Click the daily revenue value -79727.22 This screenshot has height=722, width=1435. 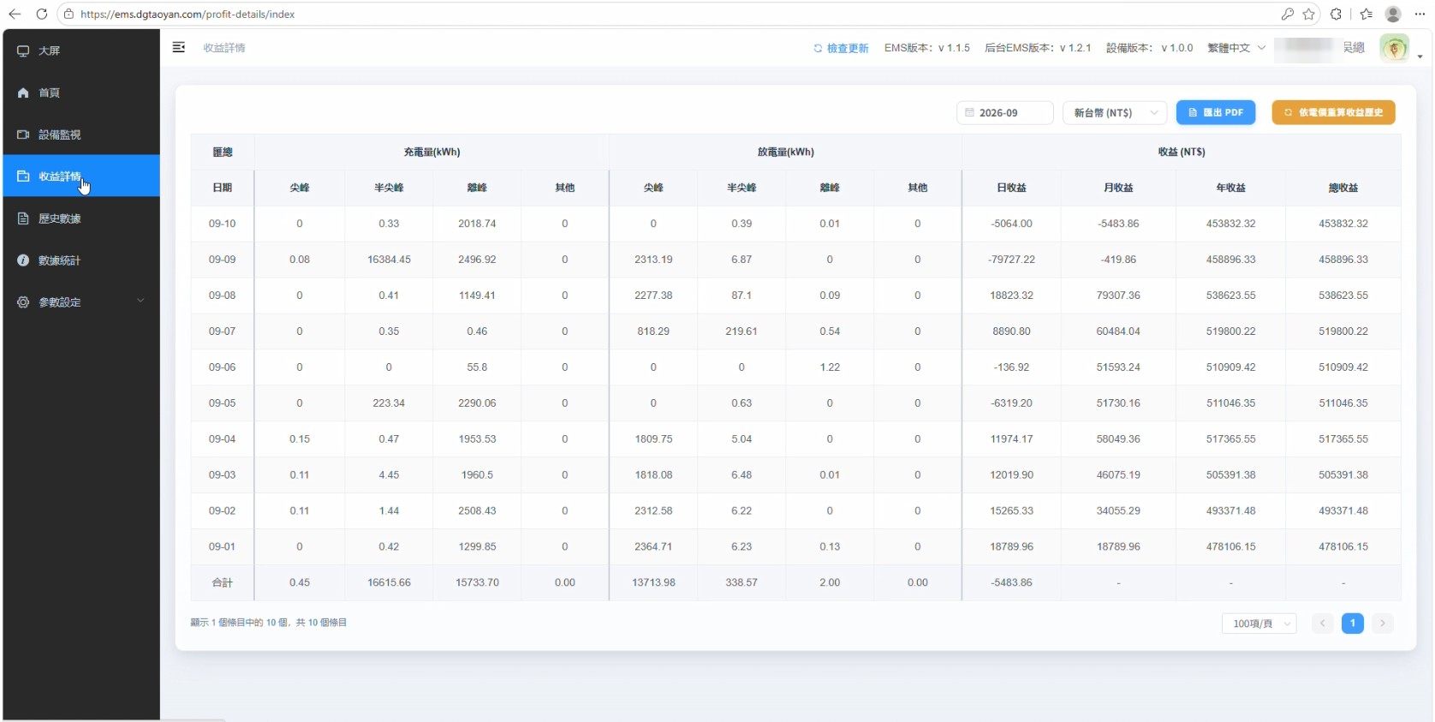(1011, 260)
